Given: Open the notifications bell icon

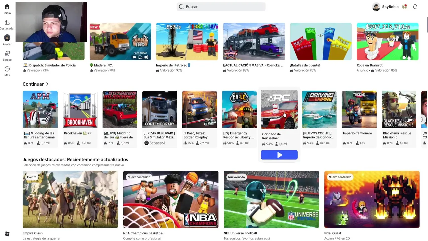Looking at the screenshot, I should click(415, 7).
